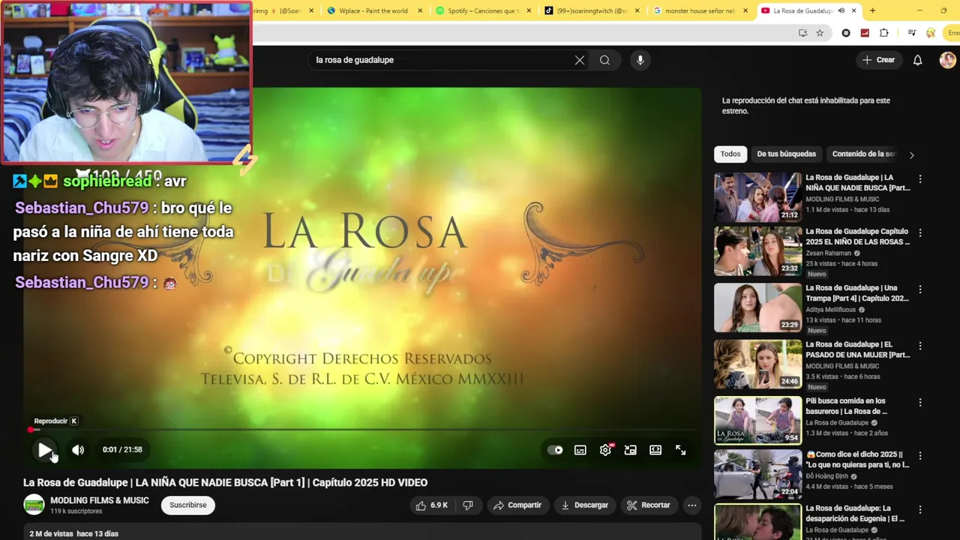The width and height of the screenshot is (960, 540).
Task: Open the 23:29 Una Trampa thumbnail
Action: pos(757,307)
